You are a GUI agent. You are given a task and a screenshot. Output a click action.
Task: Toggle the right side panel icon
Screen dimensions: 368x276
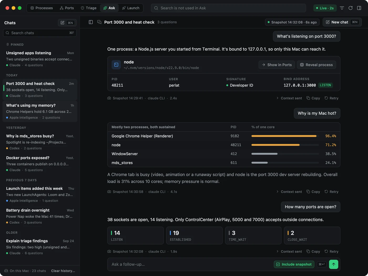(x=359, y=8)
